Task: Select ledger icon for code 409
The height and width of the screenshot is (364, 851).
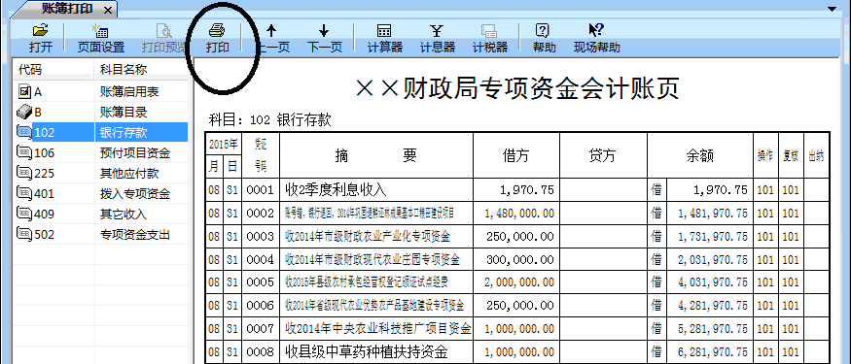Action: pos(24,214)
